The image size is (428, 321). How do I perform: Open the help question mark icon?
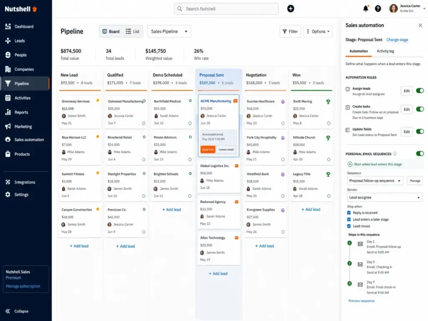[x=378, y=9]
